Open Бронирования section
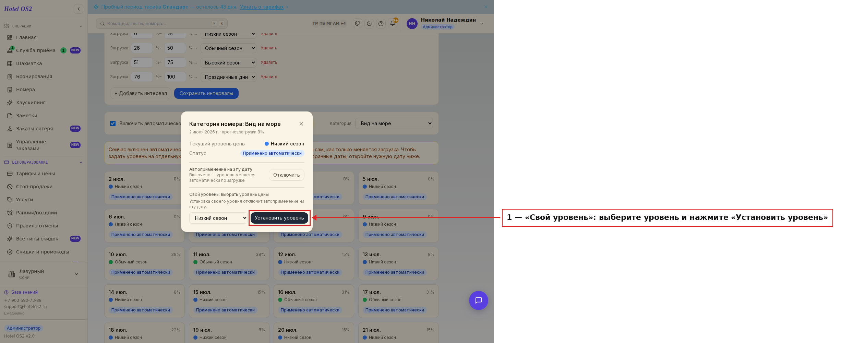The width and height of the screenshot is (841, 343). [x=44, y=76]
